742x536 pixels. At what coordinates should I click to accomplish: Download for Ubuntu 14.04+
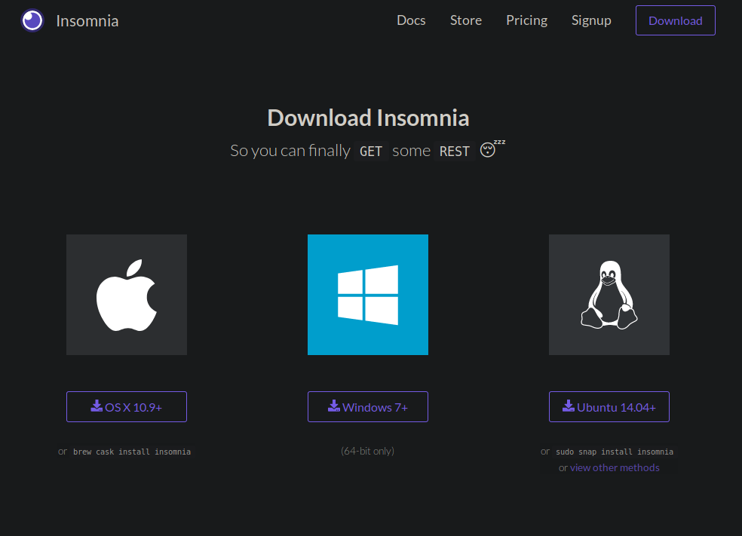(x=609, y=407)
